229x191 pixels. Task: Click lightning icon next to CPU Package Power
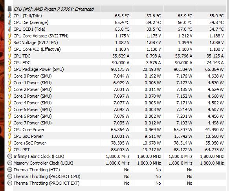pos(10,69)
